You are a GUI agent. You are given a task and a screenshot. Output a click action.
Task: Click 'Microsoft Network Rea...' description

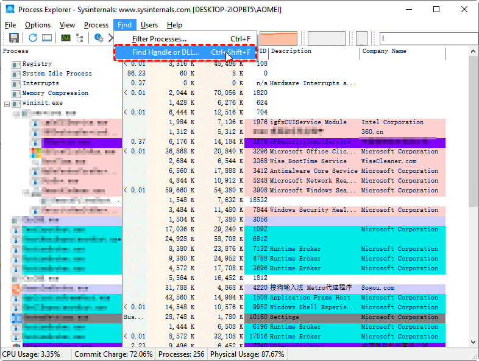313,181
